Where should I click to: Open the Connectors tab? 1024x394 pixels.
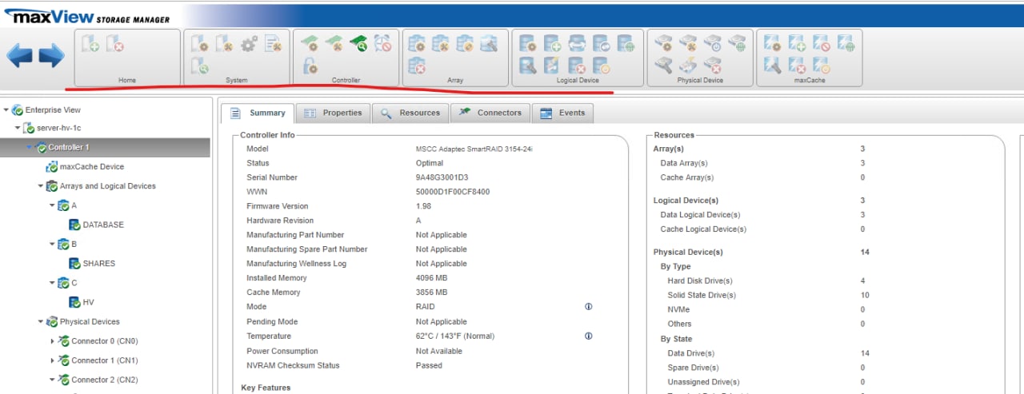[490, 113]
